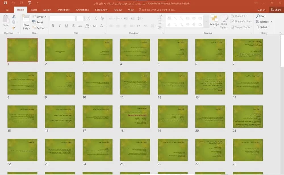284x175 pixels.
Task: Open the Transitions tab
Action: pos(63,10)
